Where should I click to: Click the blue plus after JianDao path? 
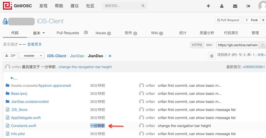110,56
